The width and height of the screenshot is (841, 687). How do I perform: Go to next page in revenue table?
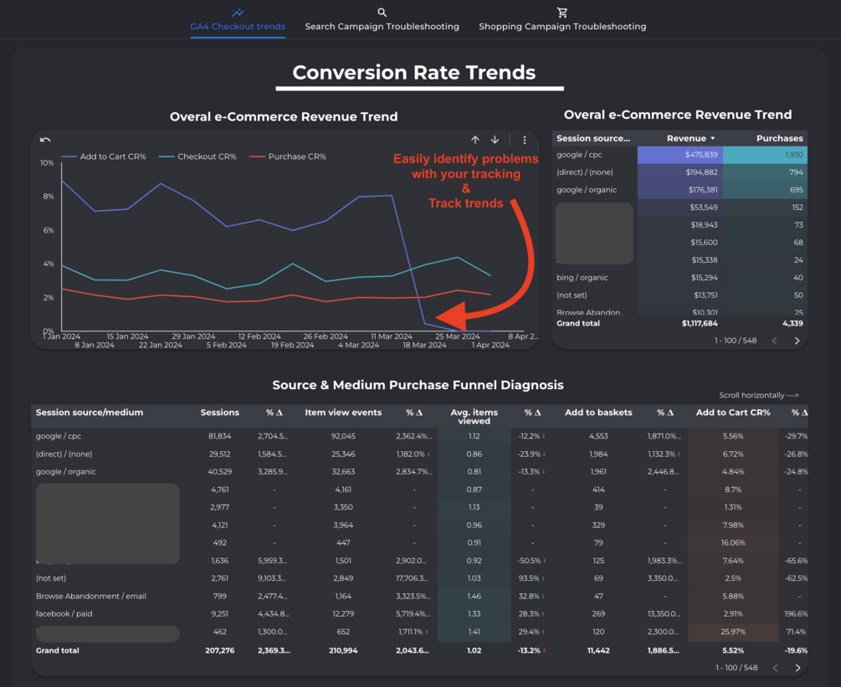(x=797, y=341)
